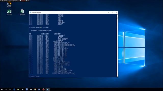163x91 pixels.
Task: Click the 'Directory: C:\Users\Bongo\Pictures' line
Action: (41, 31)
